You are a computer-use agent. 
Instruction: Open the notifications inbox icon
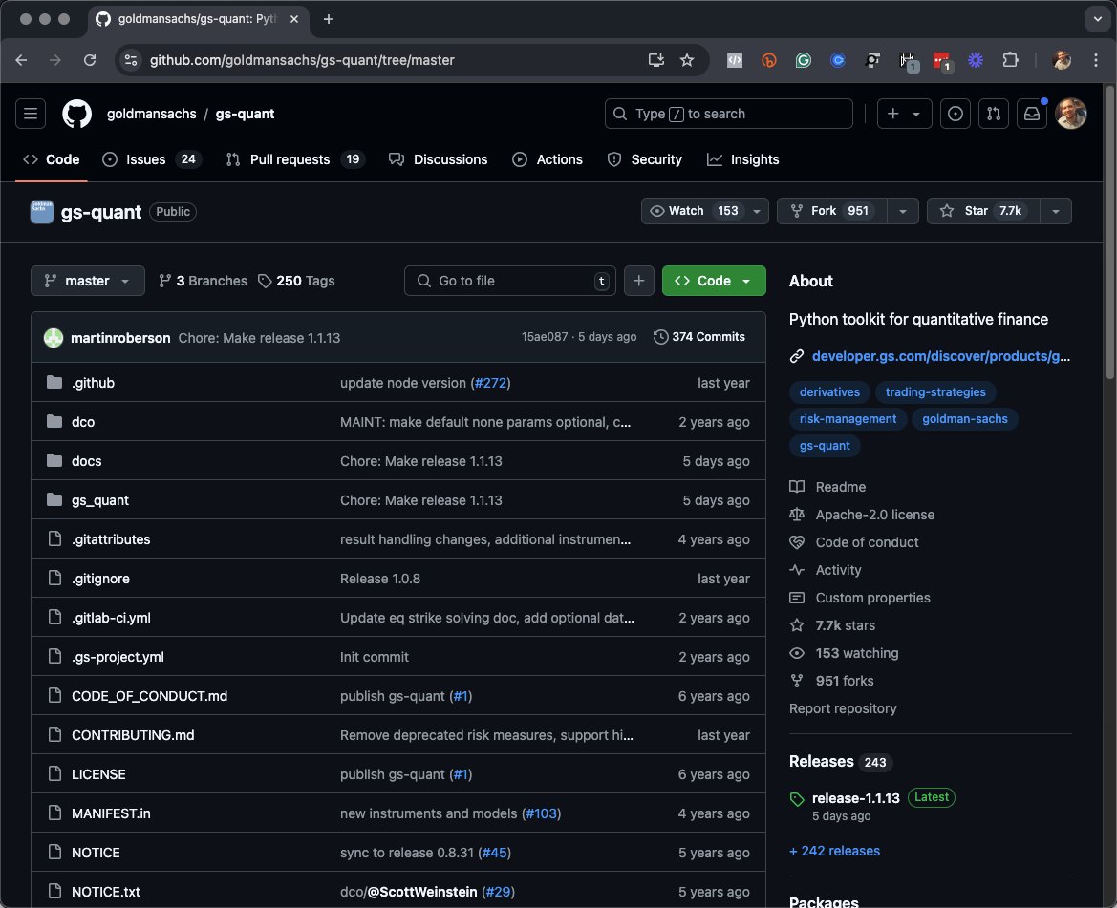tap(1032, 114)
